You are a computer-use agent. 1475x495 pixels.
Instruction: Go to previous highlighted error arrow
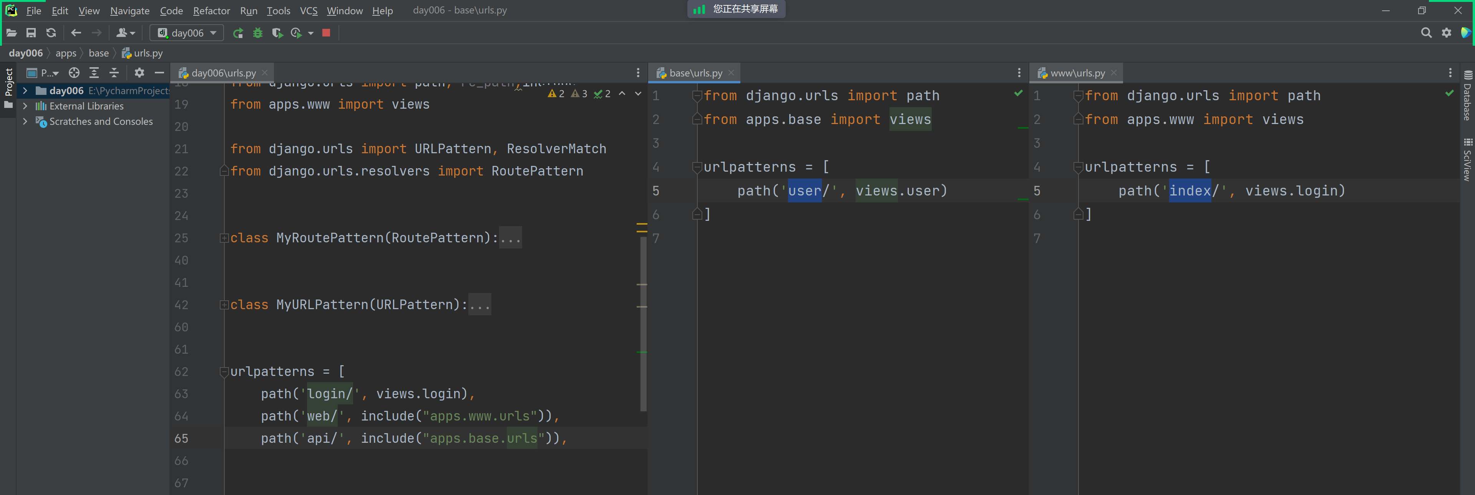coord(622,93)
